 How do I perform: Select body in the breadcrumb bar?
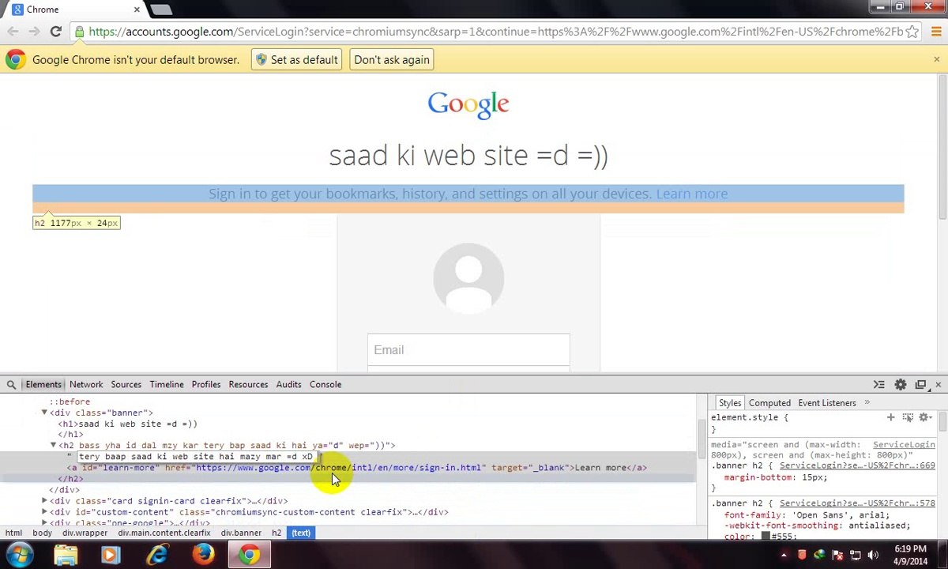[42, 533]
